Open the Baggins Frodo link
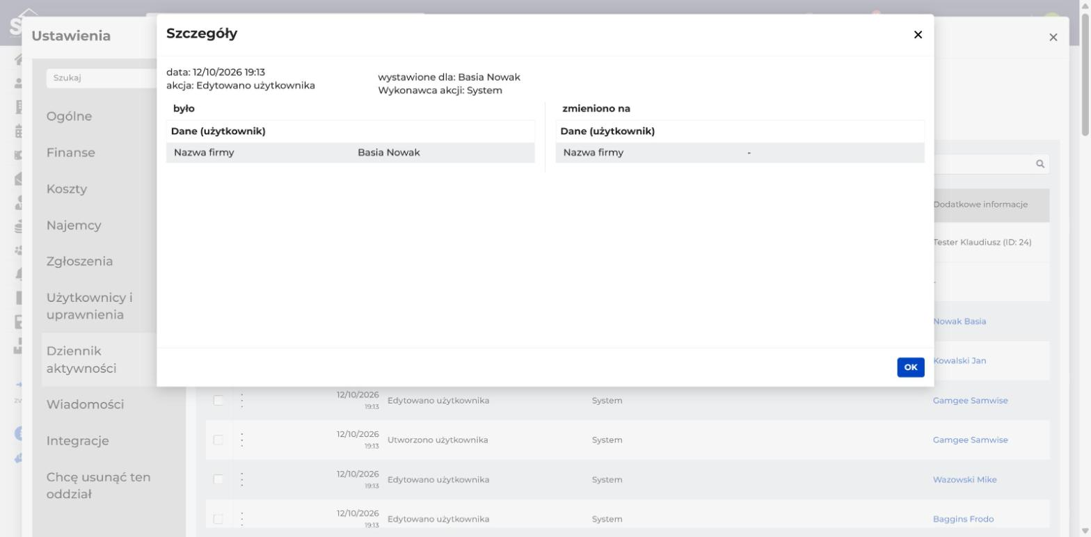This screenshot has width=1091, height=537. 963,519
